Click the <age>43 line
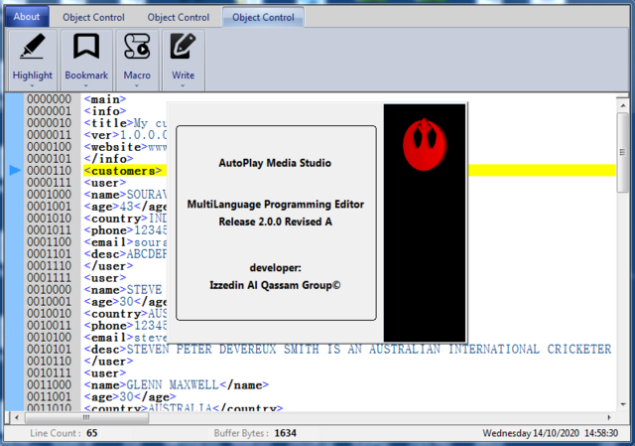Screen dimensions: 635x446 [125, 207]
